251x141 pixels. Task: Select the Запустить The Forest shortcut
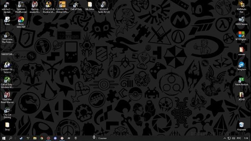point(7,34)
